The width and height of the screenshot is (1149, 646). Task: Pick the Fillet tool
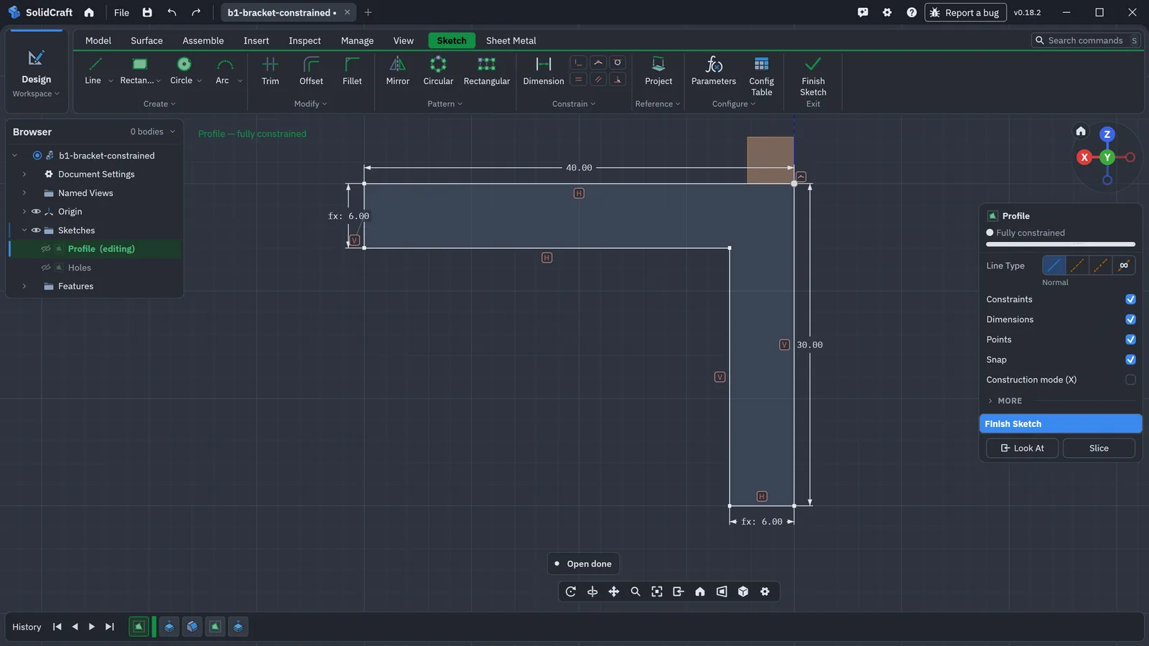click(352, 71)
